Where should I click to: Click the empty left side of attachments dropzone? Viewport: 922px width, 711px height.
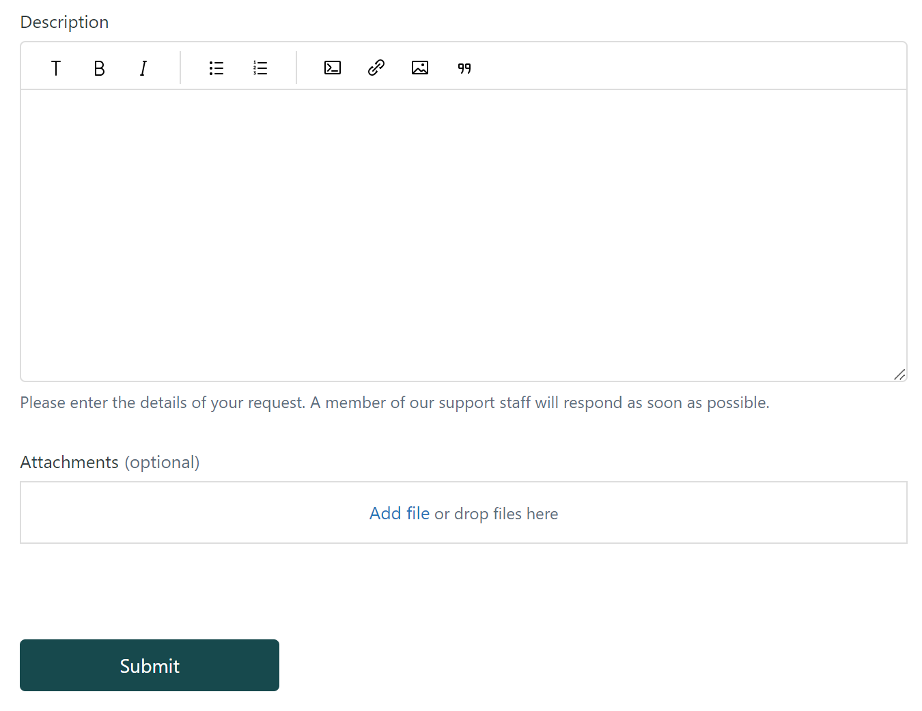point(171,513)
